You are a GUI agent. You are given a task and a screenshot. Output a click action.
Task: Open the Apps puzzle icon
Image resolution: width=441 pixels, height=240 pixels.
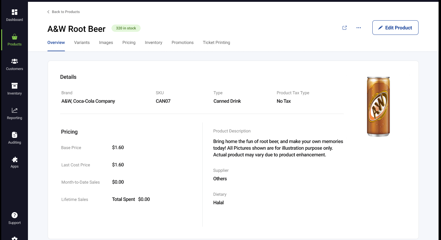[15, 159]
